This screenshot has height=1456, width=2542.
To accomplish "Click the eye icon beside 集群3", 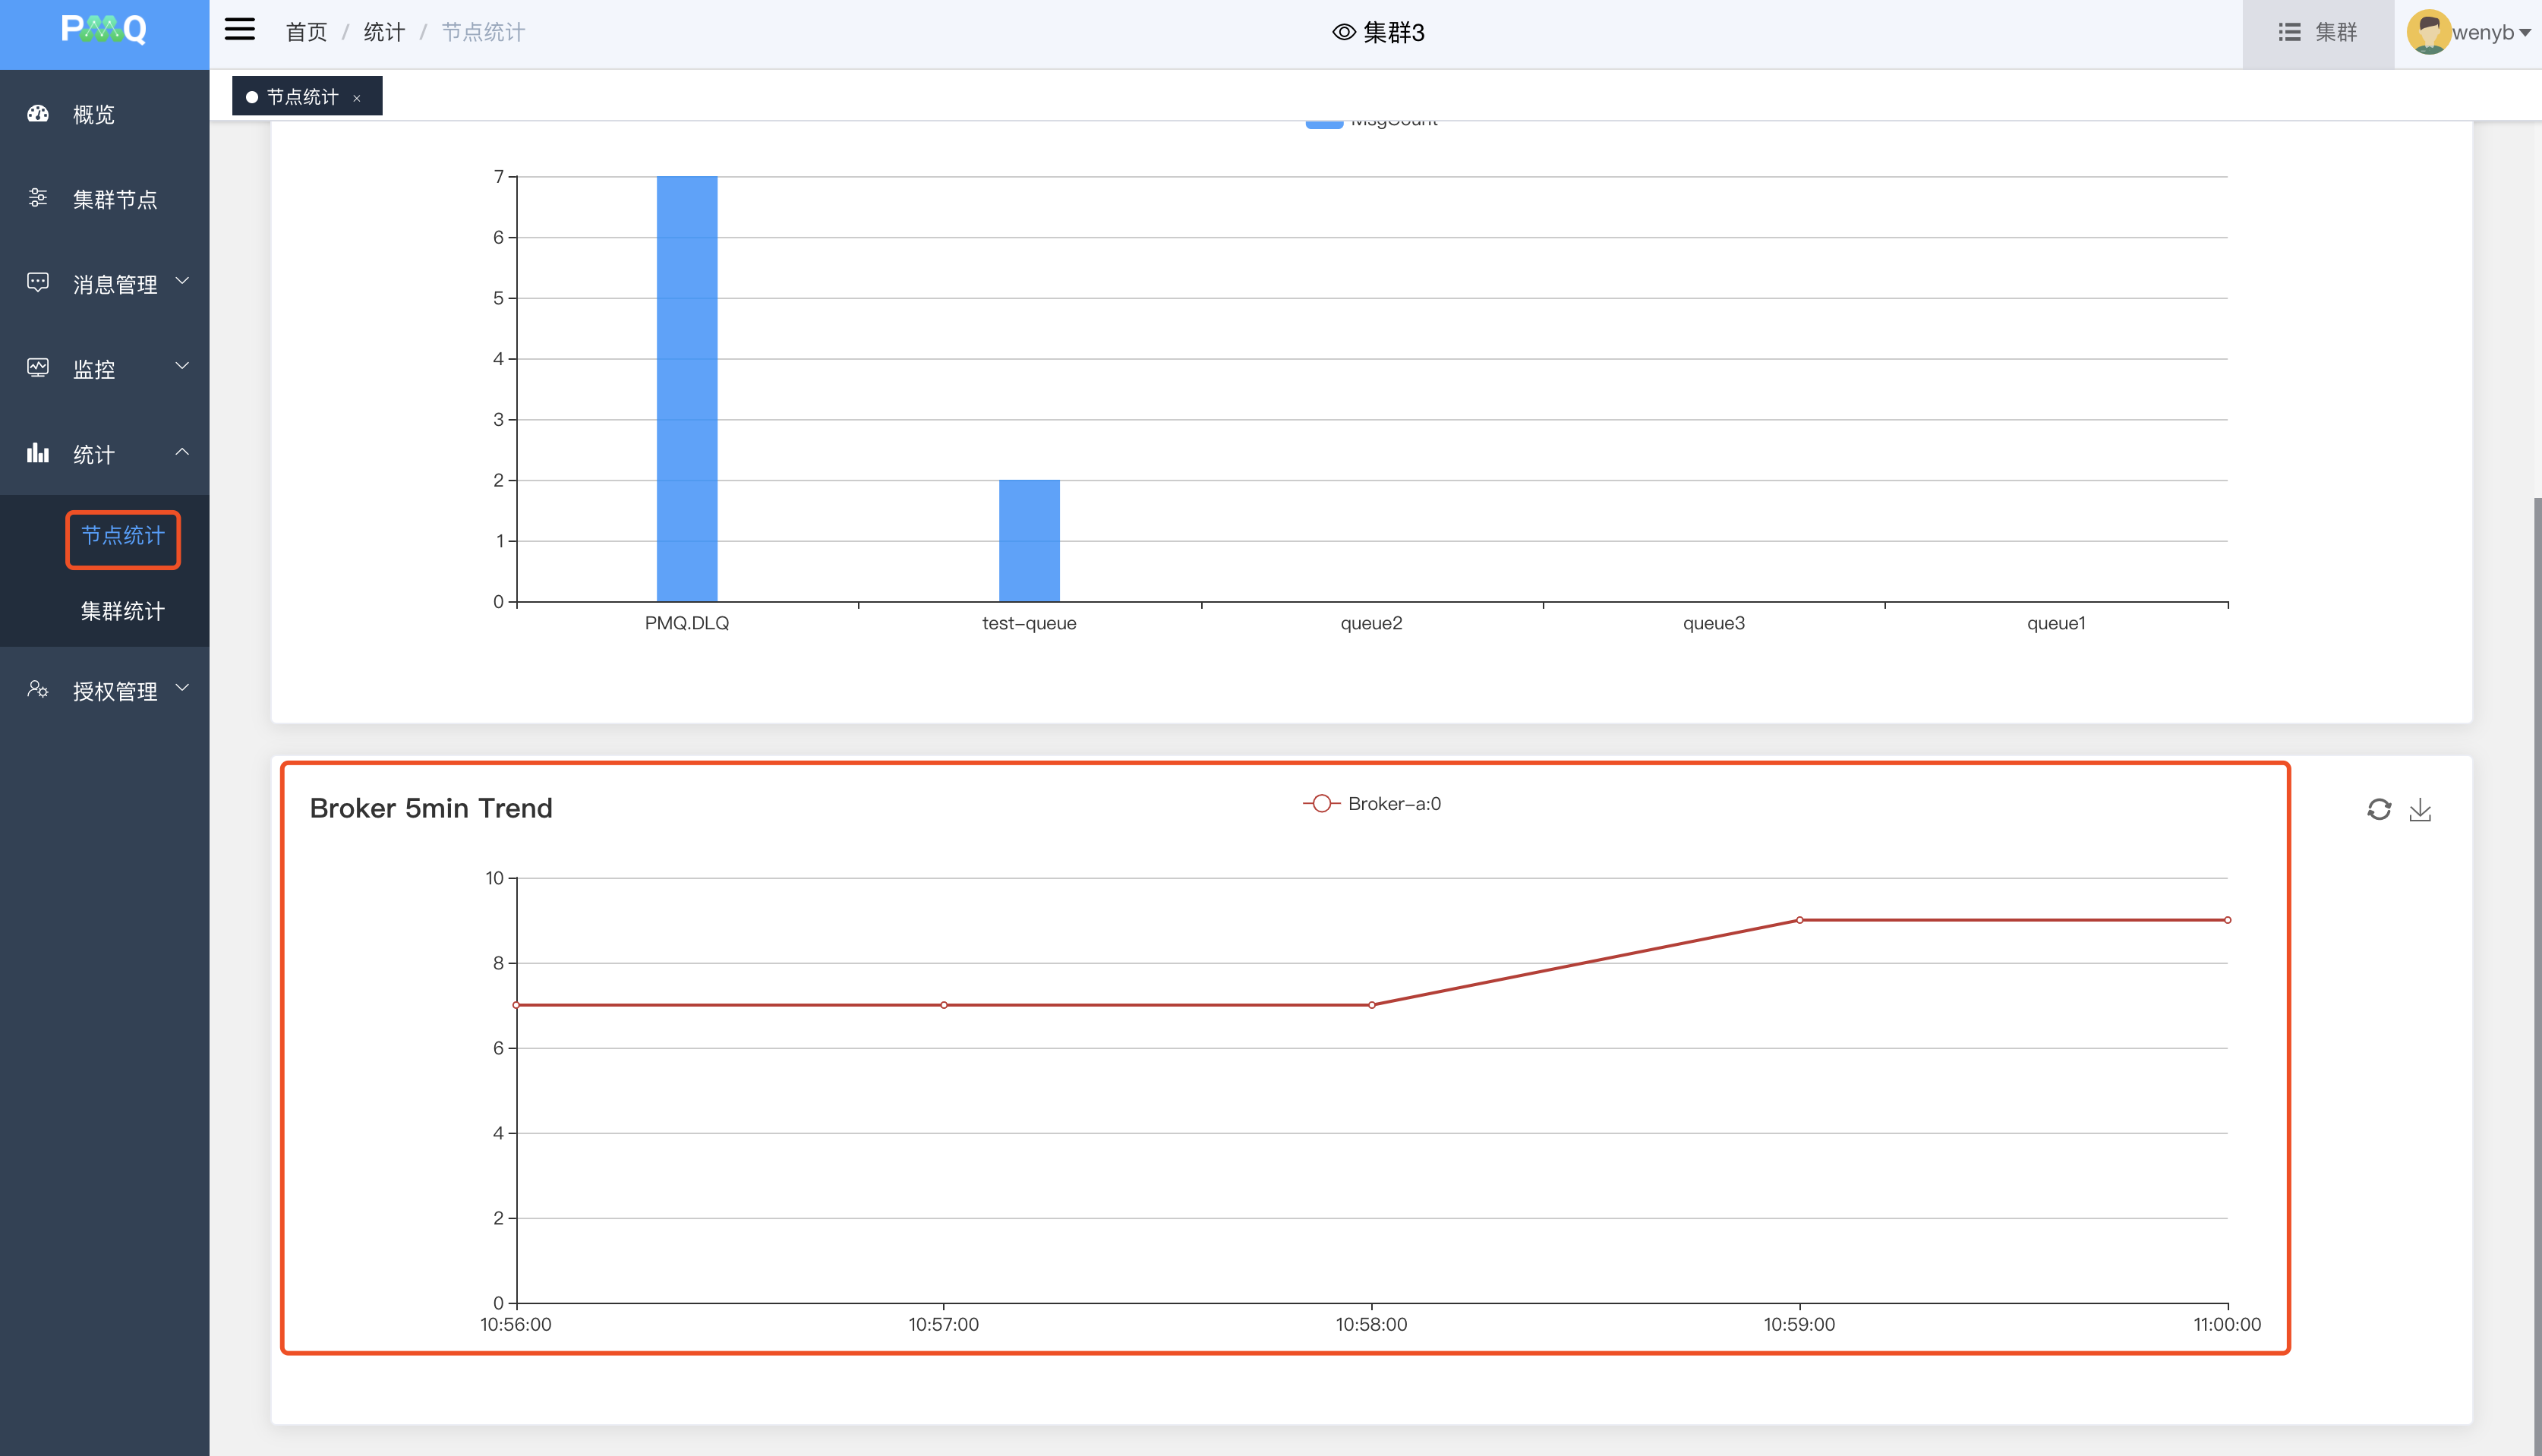I will [1343, 32].
